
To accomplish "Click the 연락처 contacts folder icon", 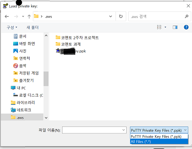I will point(16,59).
